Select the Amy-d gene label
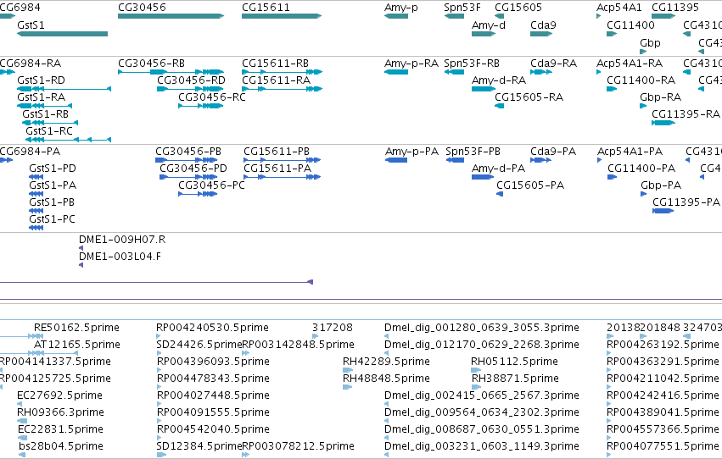This screenshot has height=459, width=722. 489,25
